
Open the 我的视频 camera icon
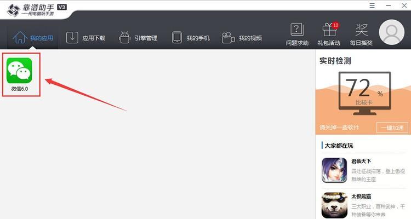point(228,38)
